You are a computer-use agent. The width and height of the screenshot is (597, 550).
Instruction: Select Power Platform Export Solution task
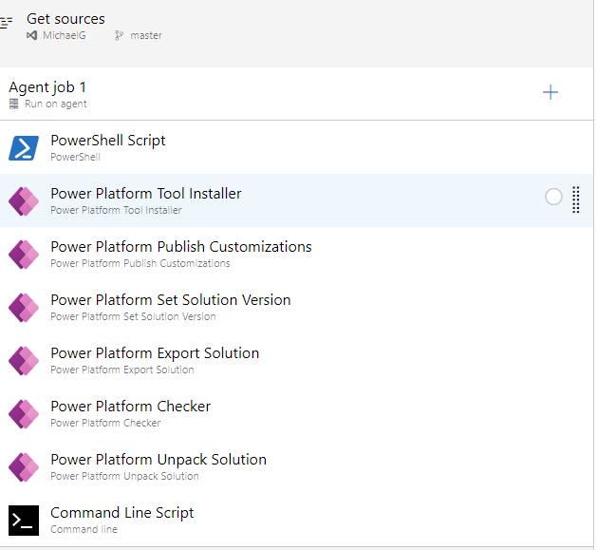pyautogui.click(x=296, y=361)
